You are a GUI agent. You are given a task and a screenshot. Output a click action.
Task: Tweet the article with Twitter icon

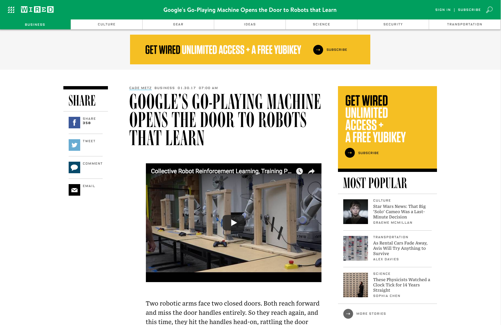74,145
